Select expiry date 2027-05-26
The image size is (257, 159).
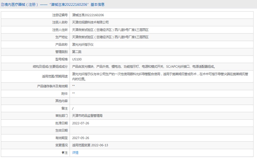coord(81,138)
